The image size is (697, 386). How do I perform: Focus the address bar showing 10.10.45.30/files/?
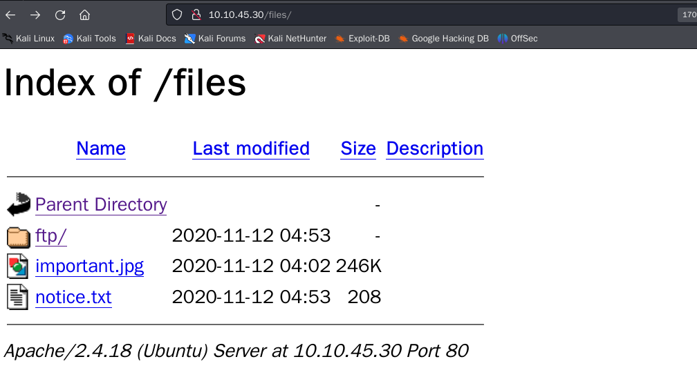(x=431, y=15)
